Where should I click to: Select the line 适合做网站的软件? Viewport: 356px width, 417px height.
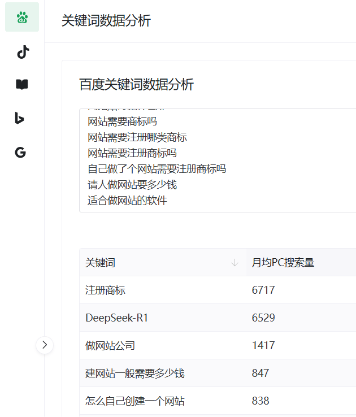click(x=127, y=200)
